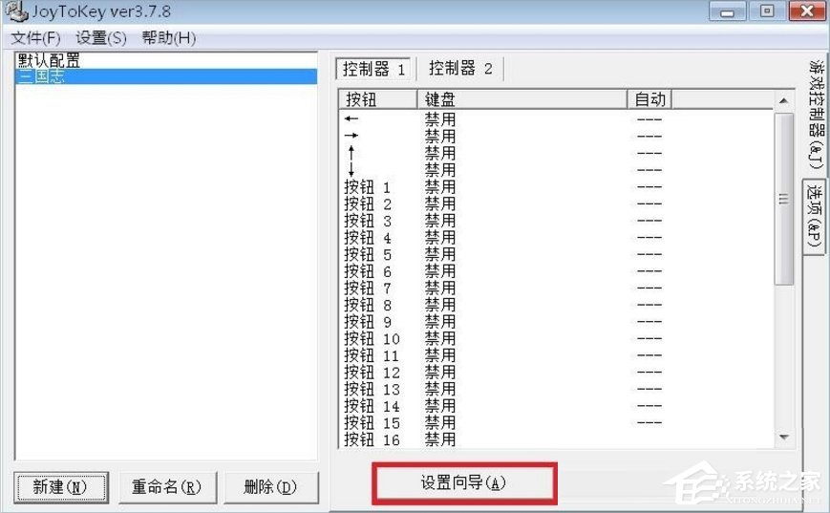
Task: Maximize the JoyToKey window
Action: (767, 11)
